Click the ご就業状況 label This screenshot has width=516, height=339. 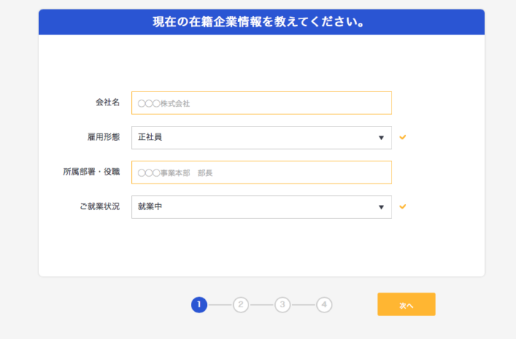point(100,206)
